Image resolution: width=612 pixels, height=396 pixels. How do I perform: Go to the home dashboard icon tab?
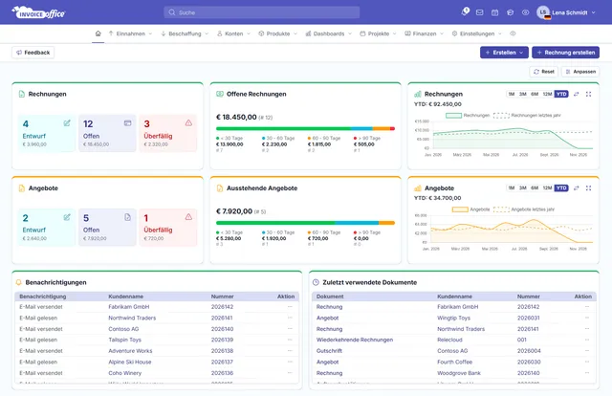pyautogui.click(x=98, y=33)
